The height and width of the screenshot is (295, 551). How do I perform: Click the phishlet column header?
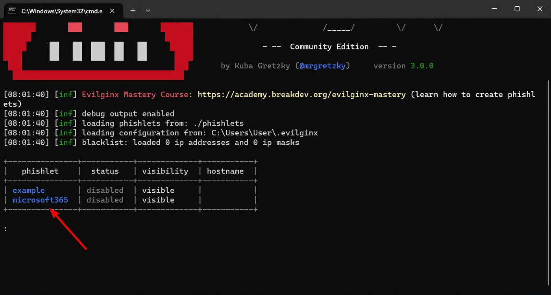pyautogui.click(x=40, y=171)
